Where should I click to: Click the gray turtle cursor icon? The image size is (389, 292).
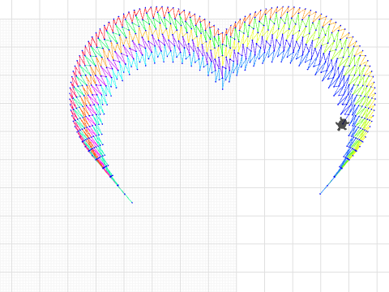pyautogui.click(x=342, y=124)
